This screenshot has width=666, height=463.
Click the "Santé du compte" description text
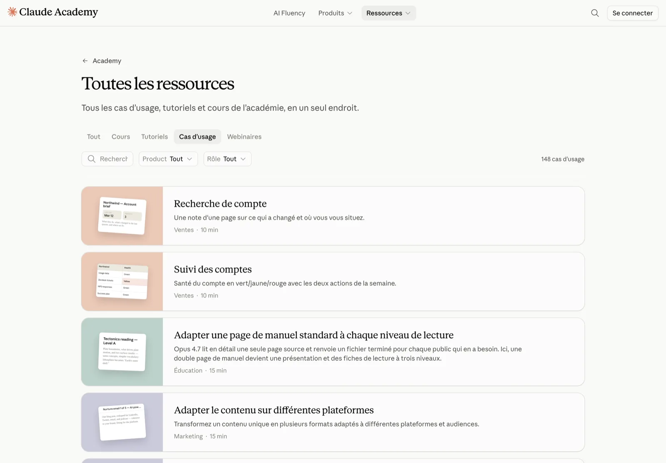pos(285,283)
